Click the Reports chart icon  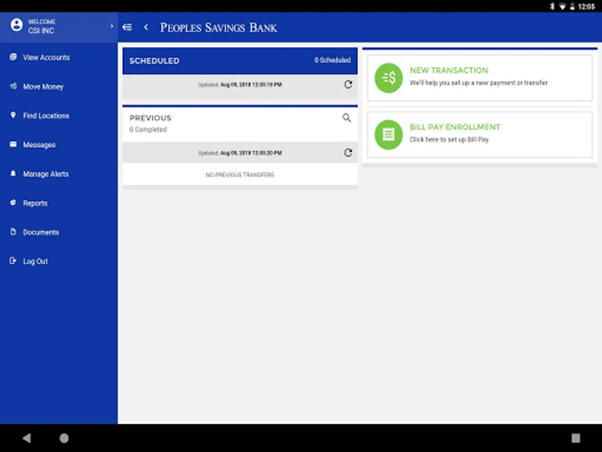point(13,203)
